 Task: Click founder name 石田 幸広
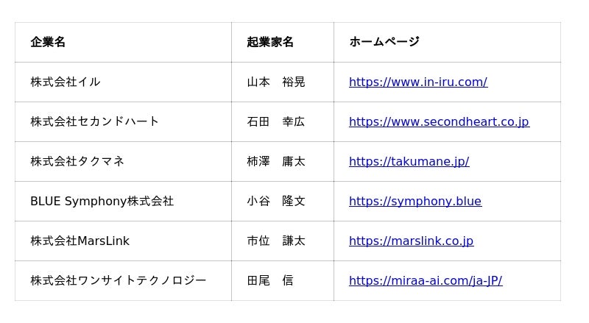point(276,121)
